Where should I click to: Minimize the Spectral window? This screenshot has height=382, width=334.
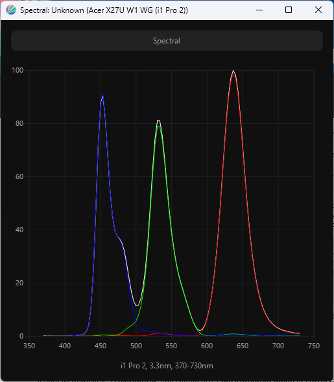tap(259, 10)
